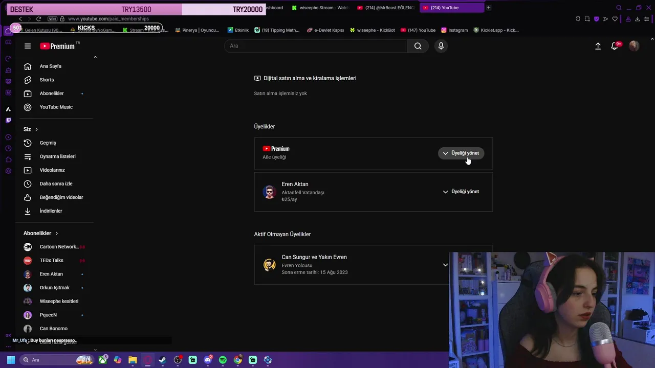Click the Eren Aktan membership avatar
Viewport: 655px width, 368px height.
click(270, 192)
